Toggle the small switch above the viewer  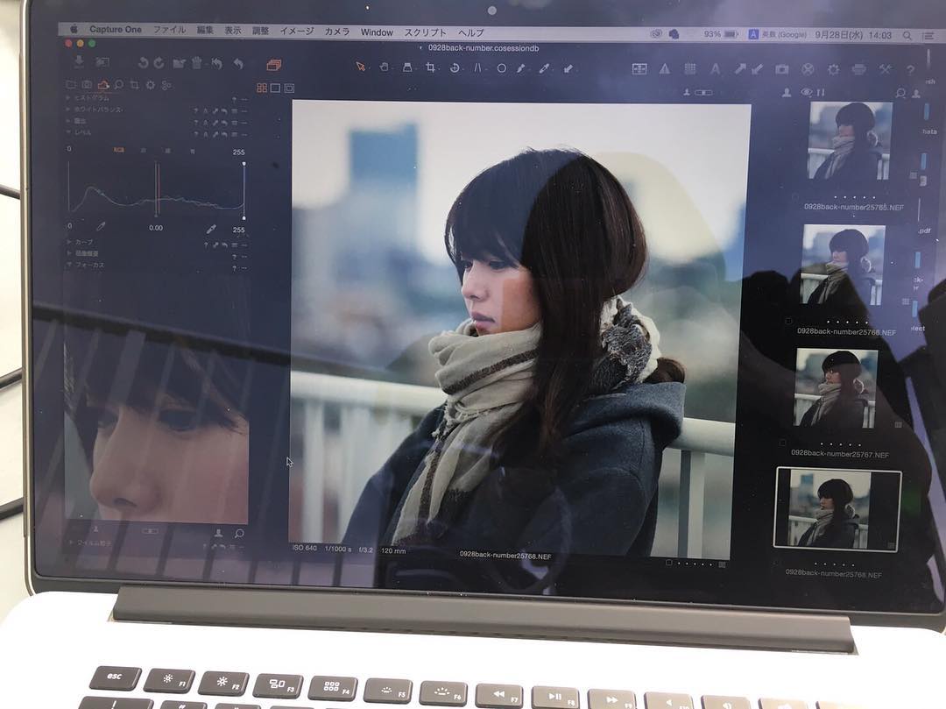(703, 92)
